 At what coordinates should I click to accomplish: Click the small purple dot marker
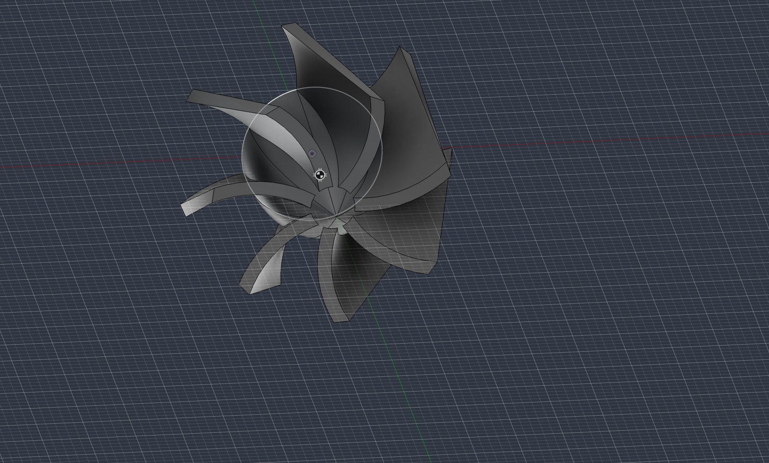312,153
